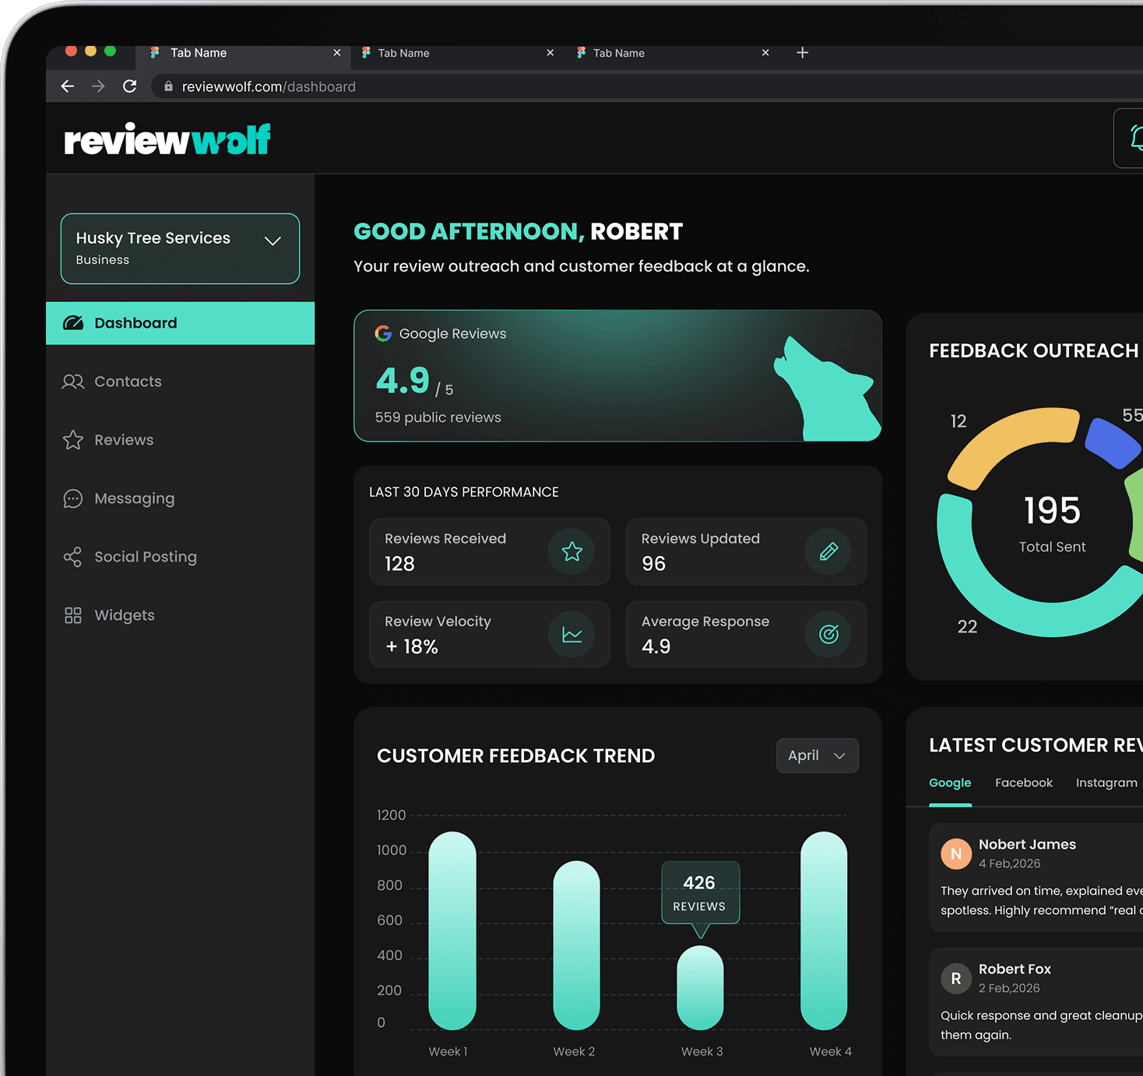Click the Widgets grid icon

point(73,615)
